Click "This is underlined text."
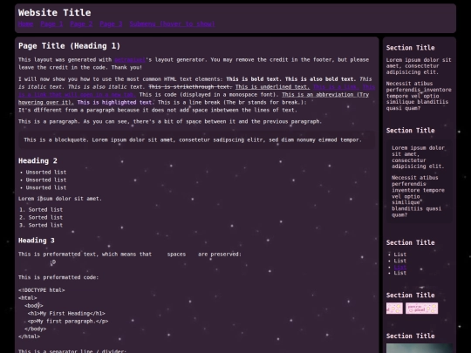The width and height of the screenshot is (471, 353). pos(272,87)
